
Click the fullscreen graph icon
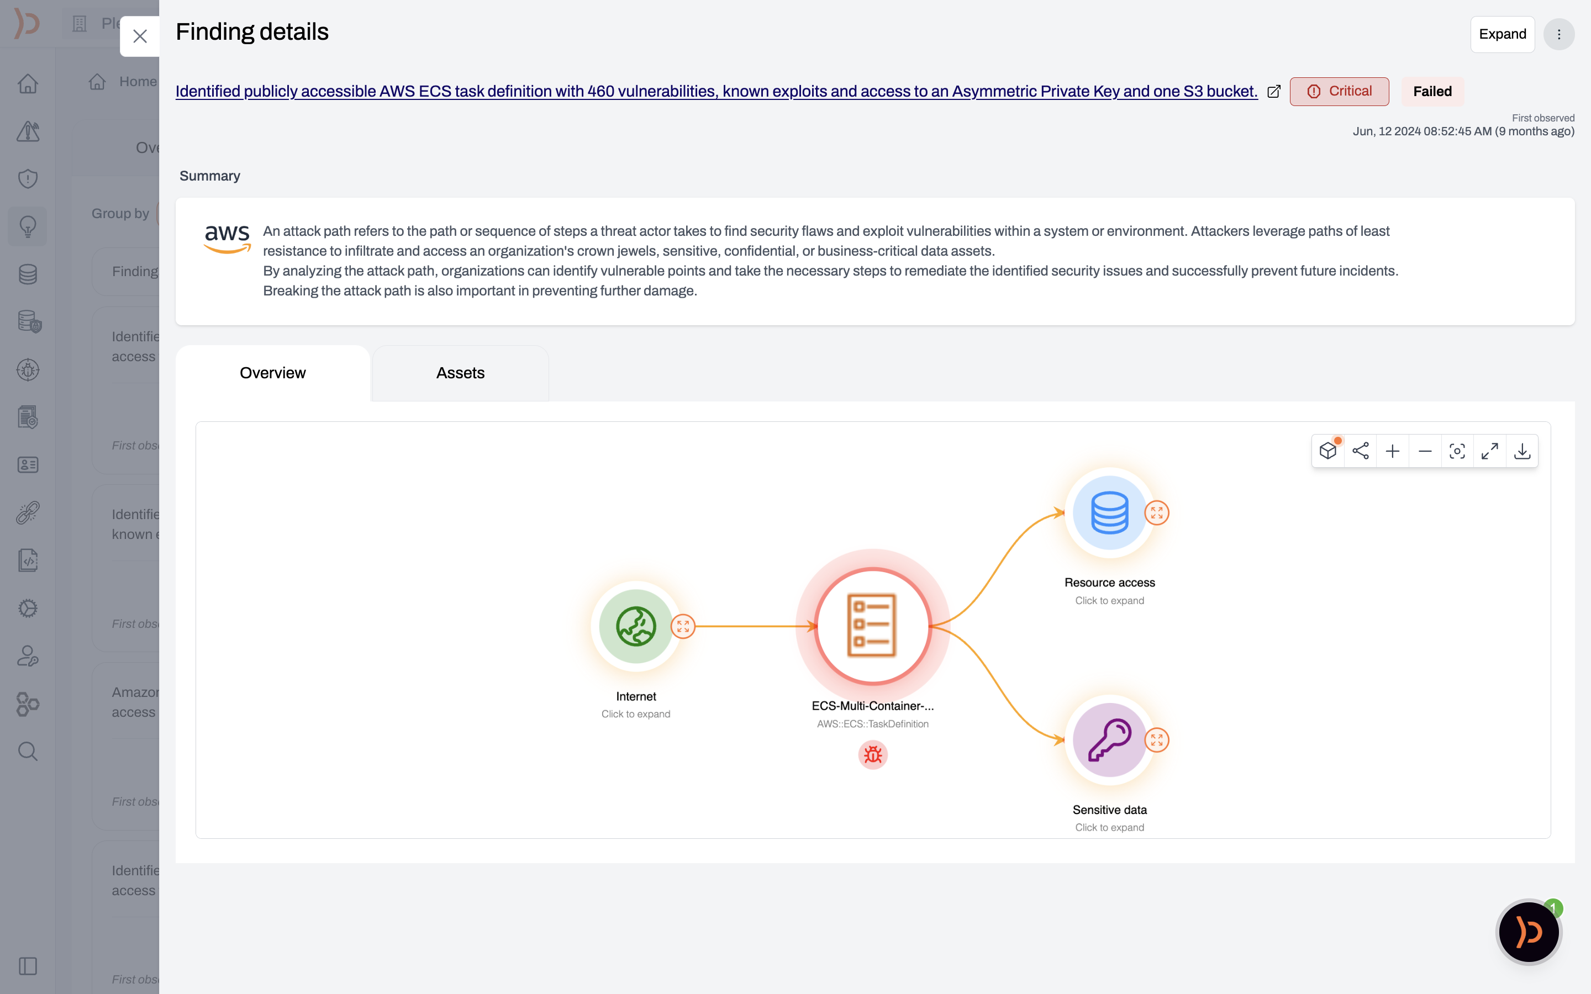tap(1490, 451)
